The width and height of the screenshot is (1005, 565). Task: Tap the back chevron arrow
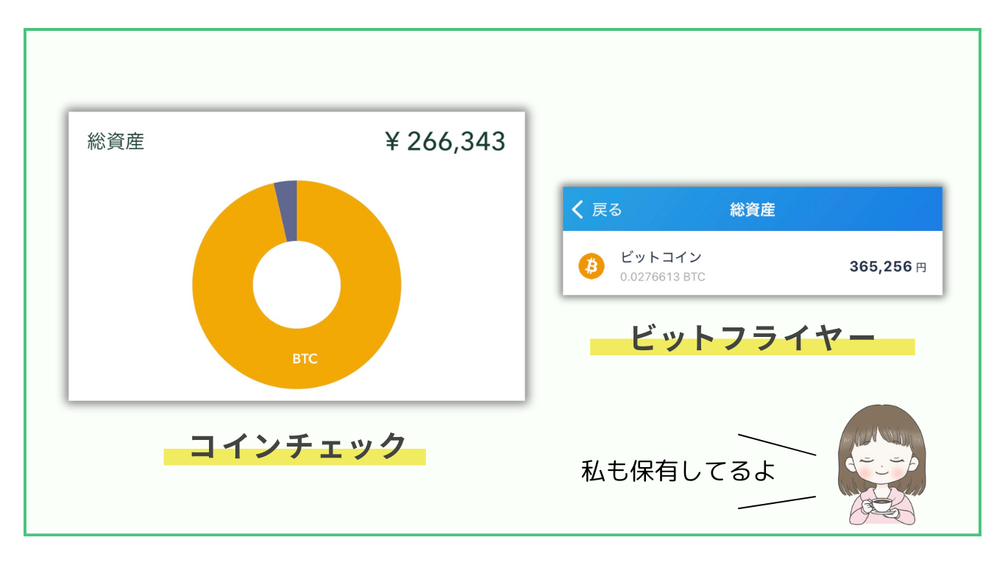pos(578,210)
